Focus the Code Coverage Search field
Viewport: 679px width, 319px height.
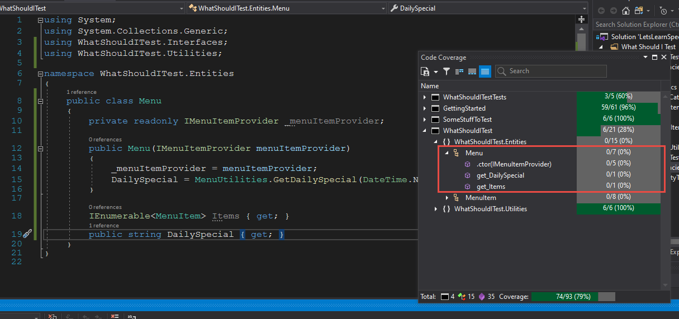click(550, 71)
